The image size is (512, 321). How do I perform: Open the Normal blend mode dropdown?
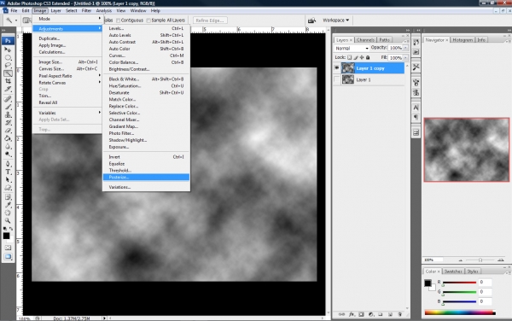(x=352, y=48)
